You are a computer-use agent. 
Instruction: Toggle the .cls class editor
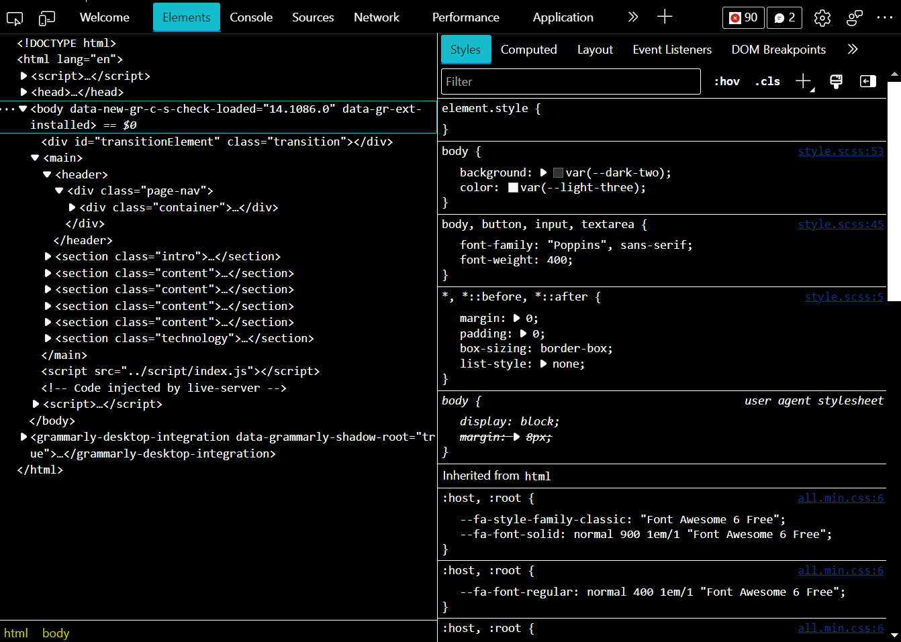767,82
